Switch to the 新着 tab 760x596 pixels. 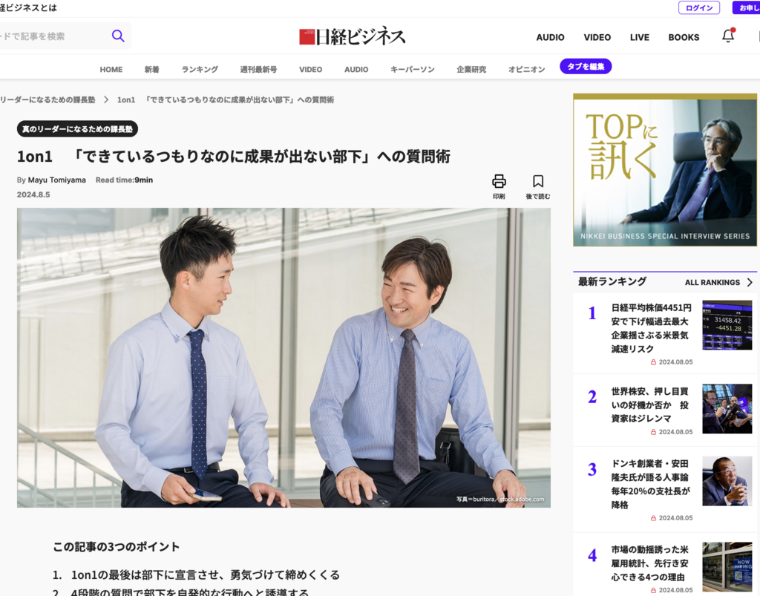tap(151, 69)
